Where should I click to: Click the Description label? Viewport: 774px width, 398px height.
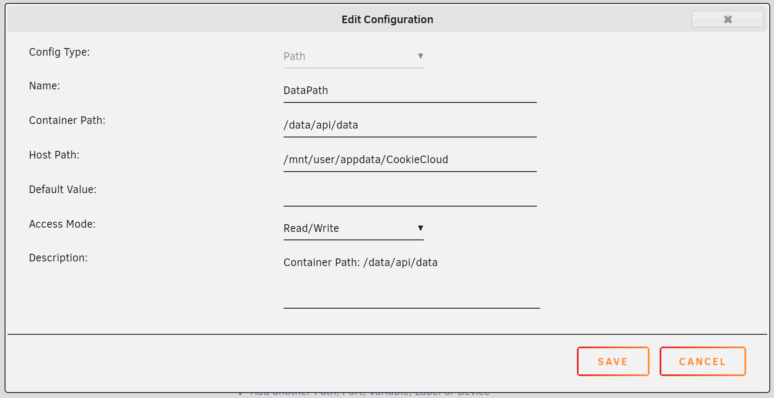pyautogui.click(x=58, y=258)
